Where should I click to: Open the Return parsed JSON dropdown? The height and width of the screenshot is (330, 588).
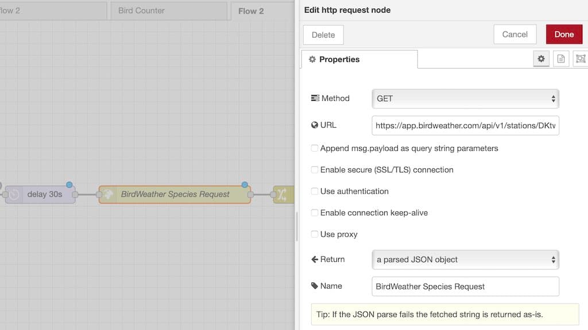(x=465, y=260)
